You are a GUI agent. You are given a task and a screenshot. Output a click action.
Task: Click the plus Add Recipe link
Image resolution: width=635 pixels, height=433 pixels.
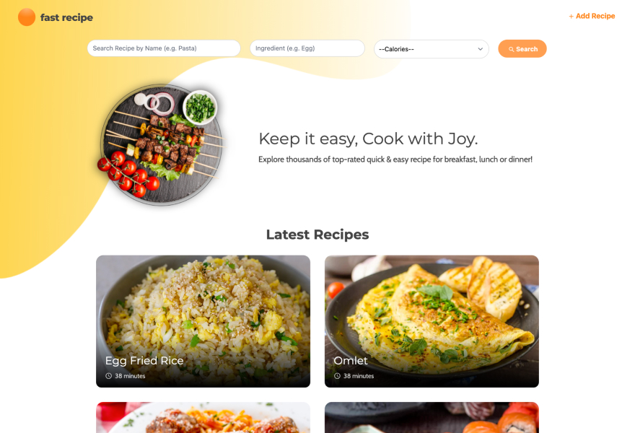[592, 16]
